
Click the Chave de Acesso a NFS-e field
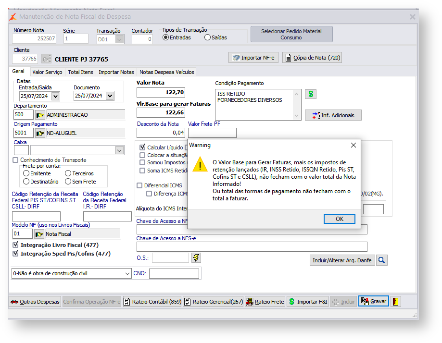tap(252, 246)
